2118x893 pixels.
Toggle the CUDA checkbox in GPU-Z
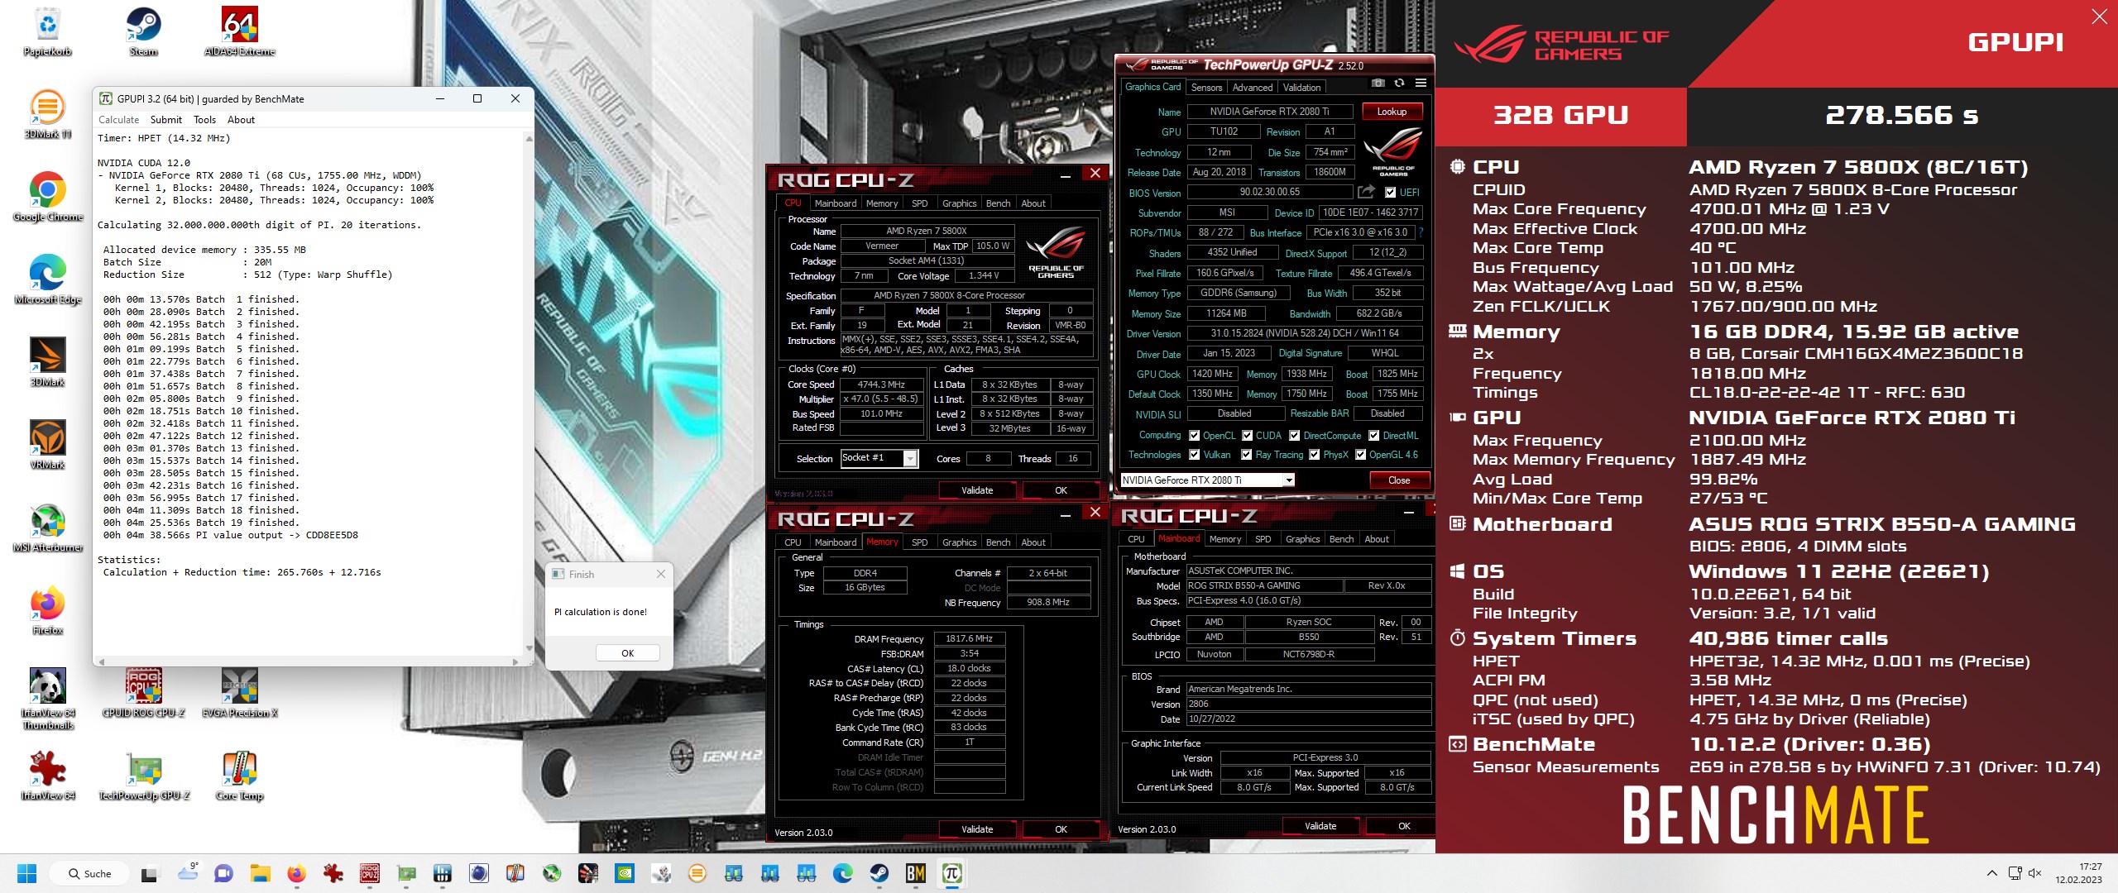tap(1247, 436)
